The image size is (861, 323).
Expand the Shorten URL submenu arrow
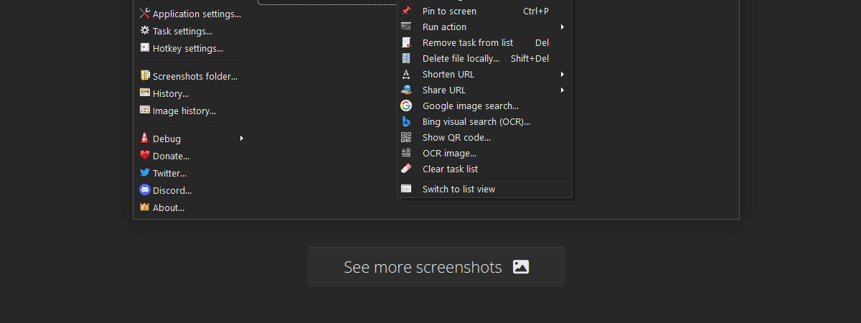pos(562,75)
